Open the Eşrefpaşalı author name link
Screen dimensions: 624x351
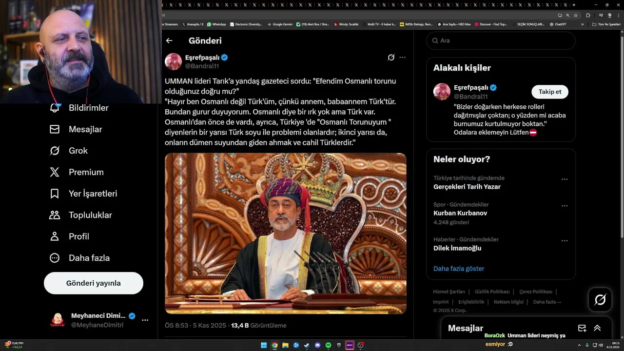pos(202,58)
